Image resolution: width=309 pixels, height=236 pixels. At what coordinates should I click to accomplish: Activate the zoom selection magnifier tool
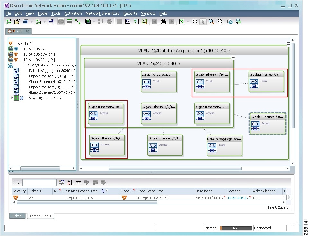[211, 22]
